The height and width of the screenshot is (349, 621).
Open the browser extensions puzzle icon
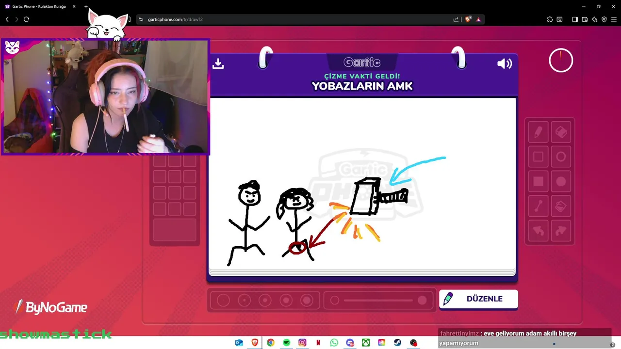click(x=550, y=19)
